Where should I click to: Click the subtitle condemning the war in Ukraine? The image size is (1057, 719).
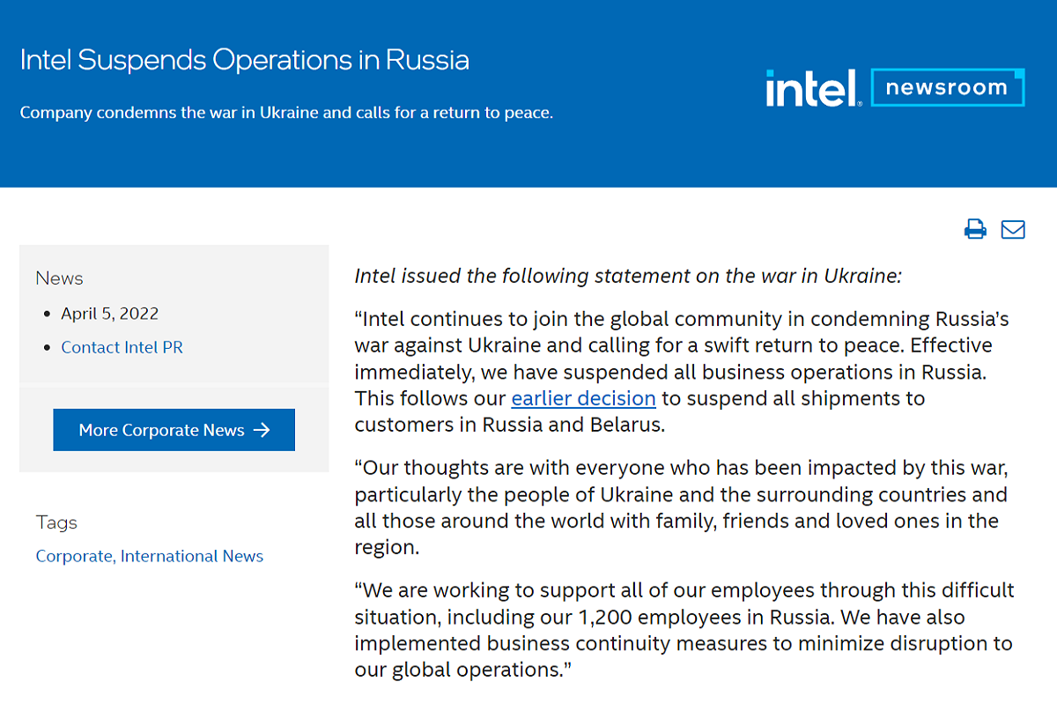[x=286, y=113]
